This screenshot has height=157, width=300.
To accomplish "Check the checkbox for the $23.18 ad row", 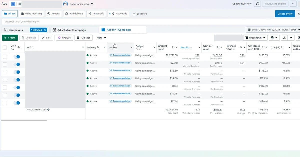I will [5, 64].
